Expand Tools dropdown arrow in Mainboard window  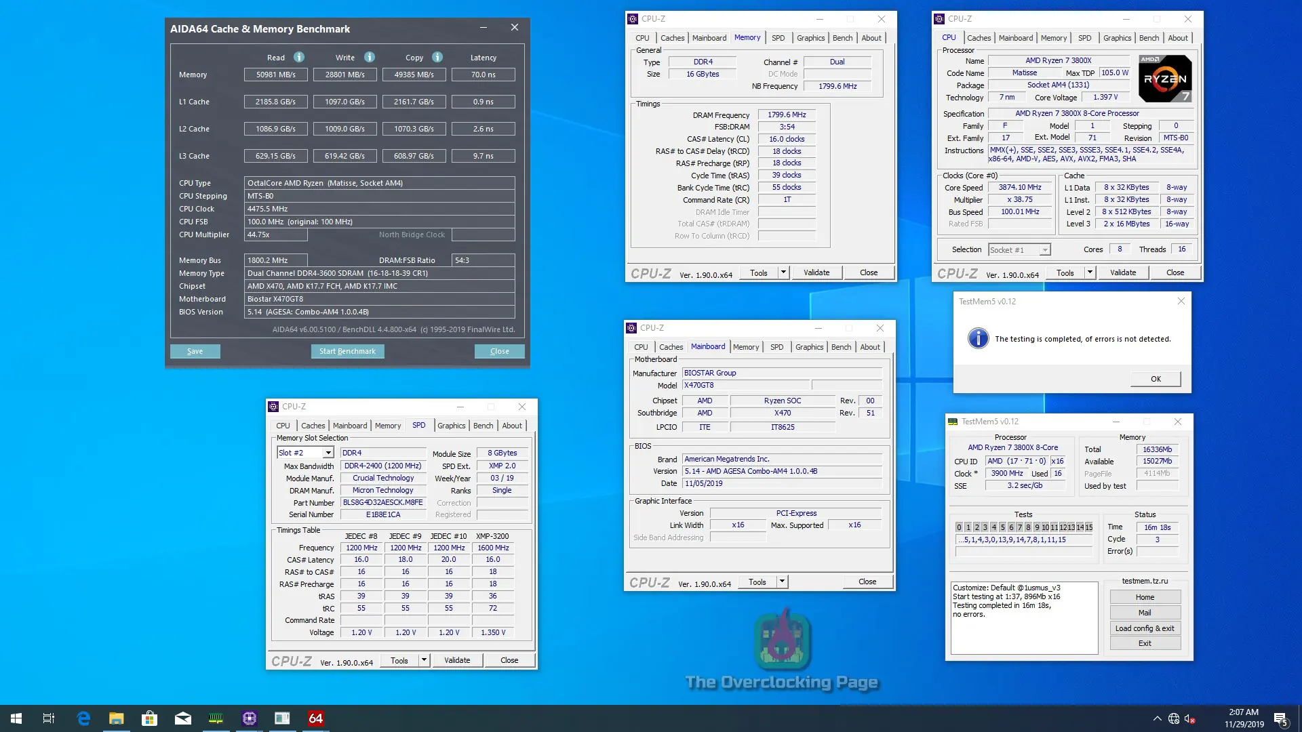click(x=782, y=582)
